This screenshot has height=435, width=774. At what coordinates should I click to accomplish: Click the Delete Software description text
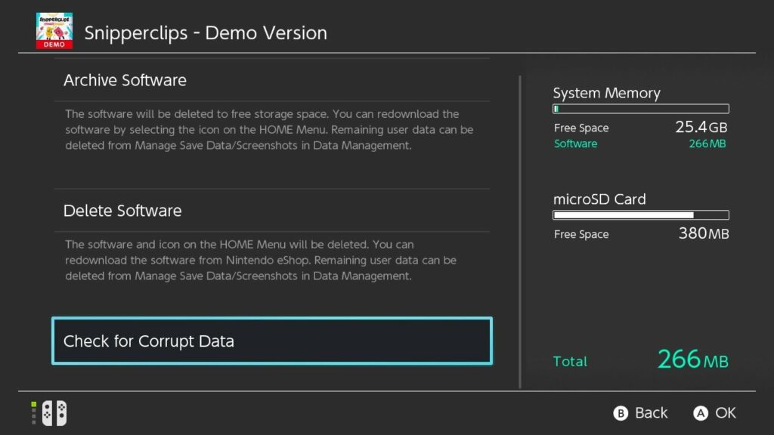point(261,260)
